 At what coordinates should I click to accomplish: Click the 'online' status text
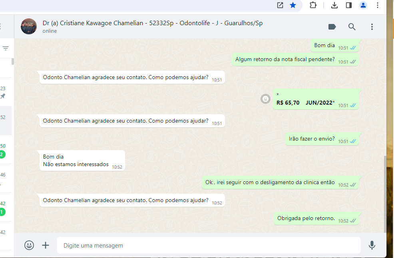[50, 31]
